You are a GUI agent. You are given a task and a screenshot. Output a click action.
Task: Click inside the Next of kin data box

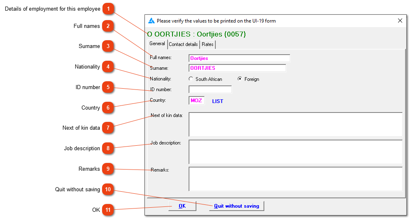pyautogui.click(x=296, y=124)
